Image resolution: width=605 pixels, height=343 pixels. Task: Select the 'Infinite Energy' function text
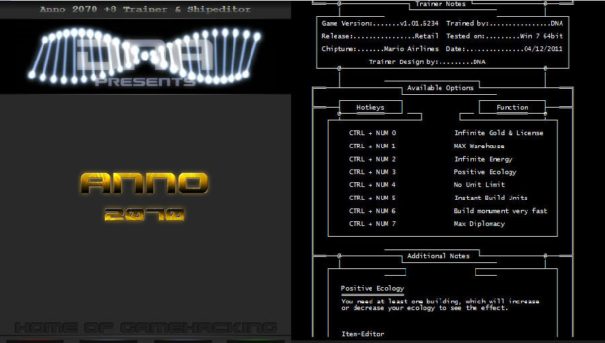(x=483, y=159)
